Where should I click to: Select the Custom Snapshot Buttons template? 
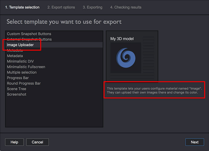tap(54, 34)
